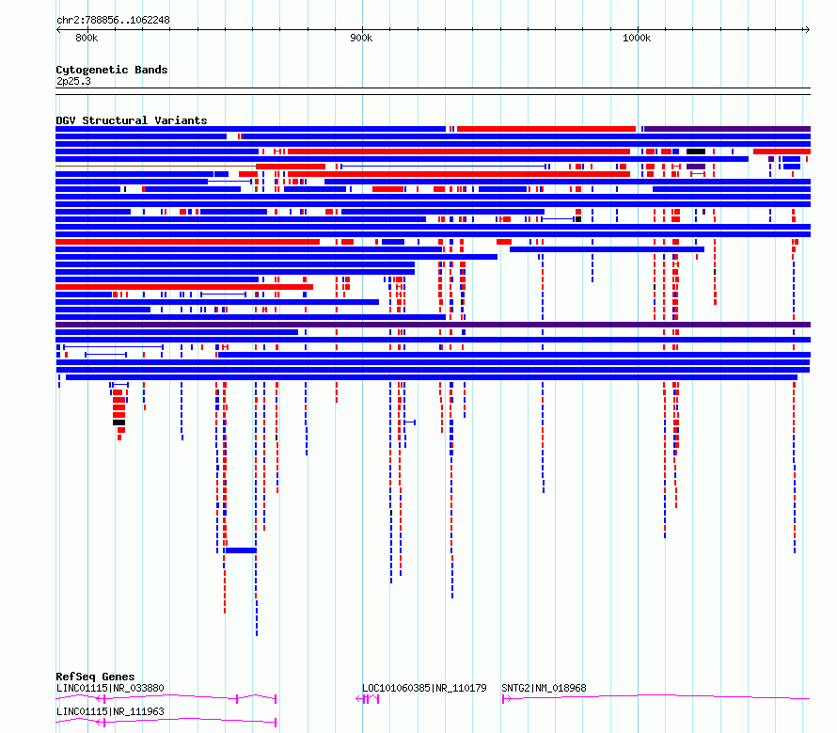Select the Cytogenetic Bands track title
Viewport: 837px width, 733px height.
112,70
